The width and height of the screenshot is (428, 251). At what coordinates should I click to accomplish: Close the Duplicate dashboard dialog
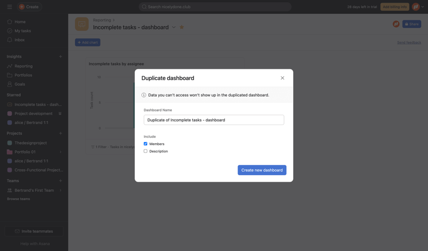(282, 78)
